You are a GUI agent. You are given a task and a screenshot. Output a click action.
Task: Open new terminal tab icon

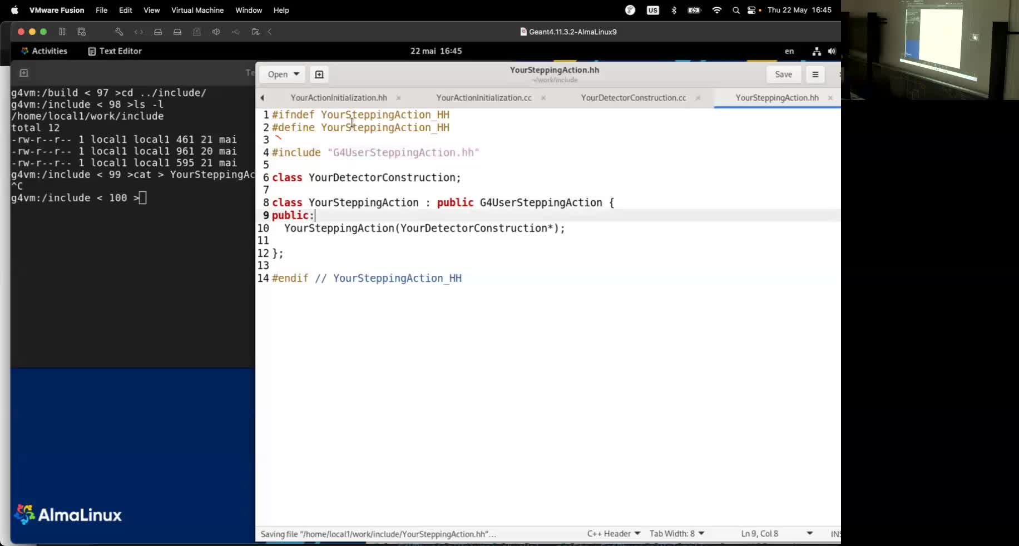(x=24, y=73)
